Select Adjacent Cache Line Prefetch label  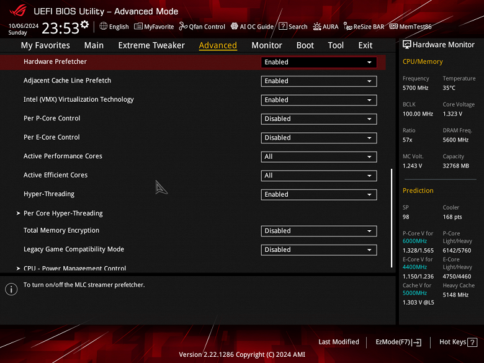click(67, 81)
